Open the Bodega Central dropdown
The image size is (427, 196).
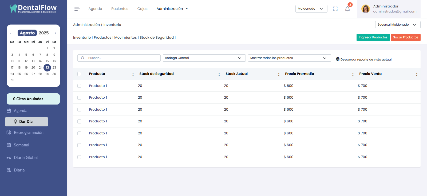(204, 58)
